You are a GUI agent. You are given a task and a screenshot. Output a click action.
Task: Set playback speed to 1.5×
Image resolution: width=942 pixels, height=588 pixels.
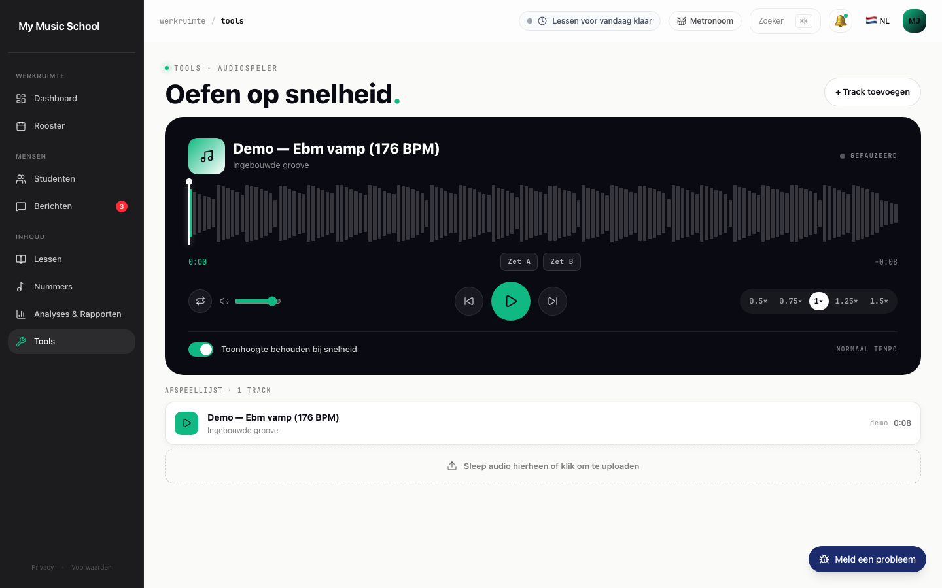[879, 301]
